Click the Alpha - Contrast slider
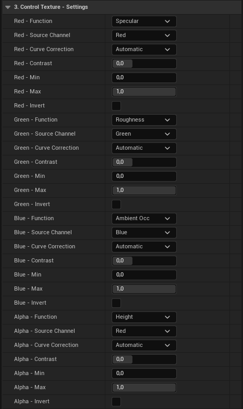Image resolution: width=243 pixels, height=409 pixels. [144, 359]
